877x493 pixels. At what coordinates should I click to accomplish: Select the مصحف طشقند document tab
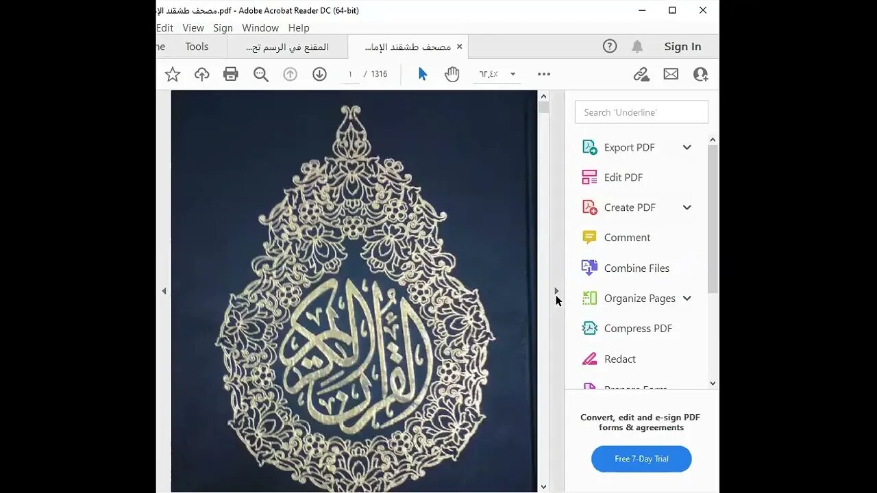[408, 47]
